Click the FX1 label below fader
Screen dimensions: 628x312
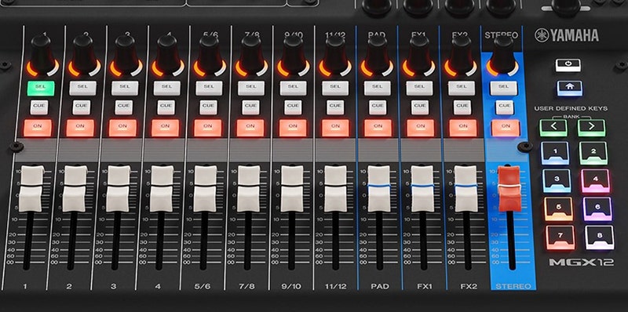point(425,286)
